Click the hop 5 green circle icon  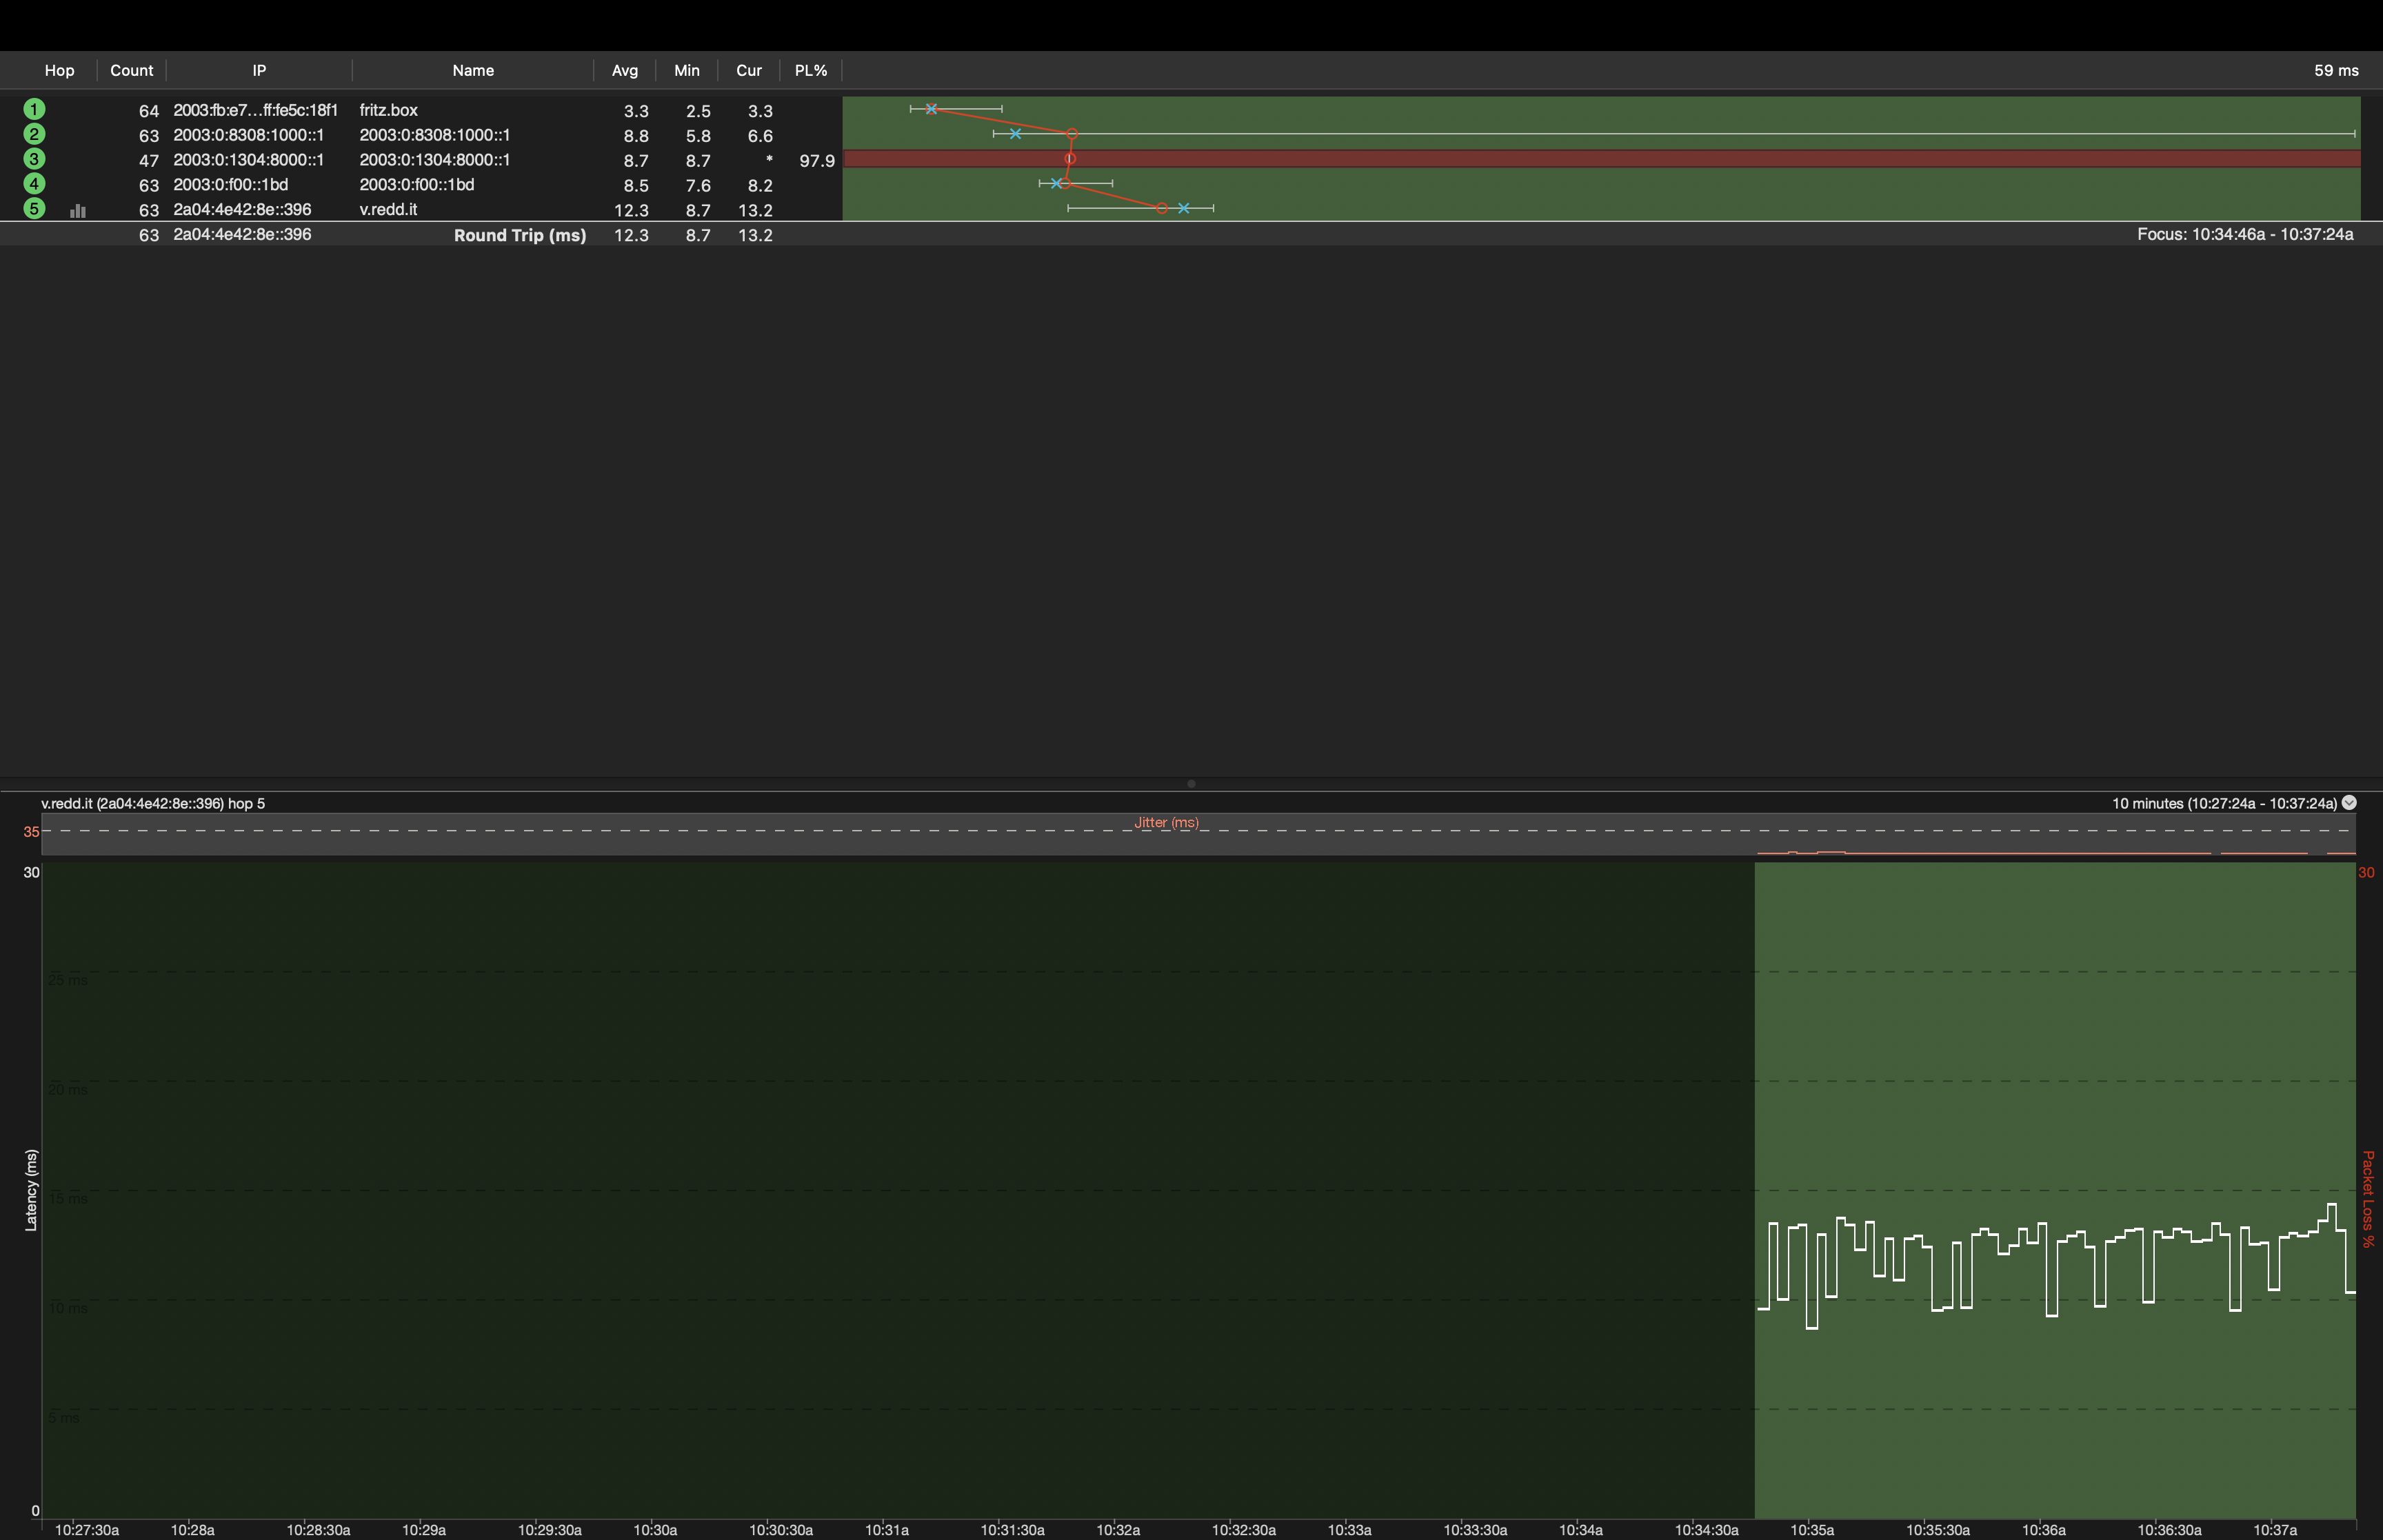point(34,209)
